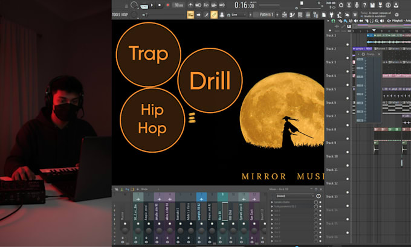
Task: Open the Pattern 1 selector
Action: [265, 15]
